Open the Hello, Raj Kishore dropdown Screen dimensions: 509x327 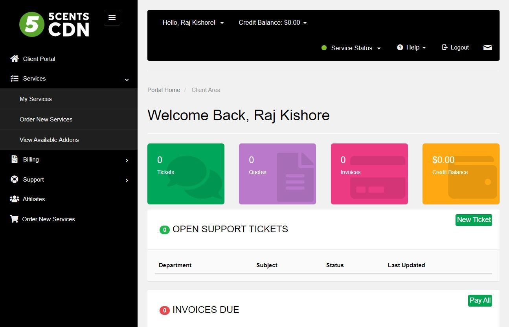(193, 23)
